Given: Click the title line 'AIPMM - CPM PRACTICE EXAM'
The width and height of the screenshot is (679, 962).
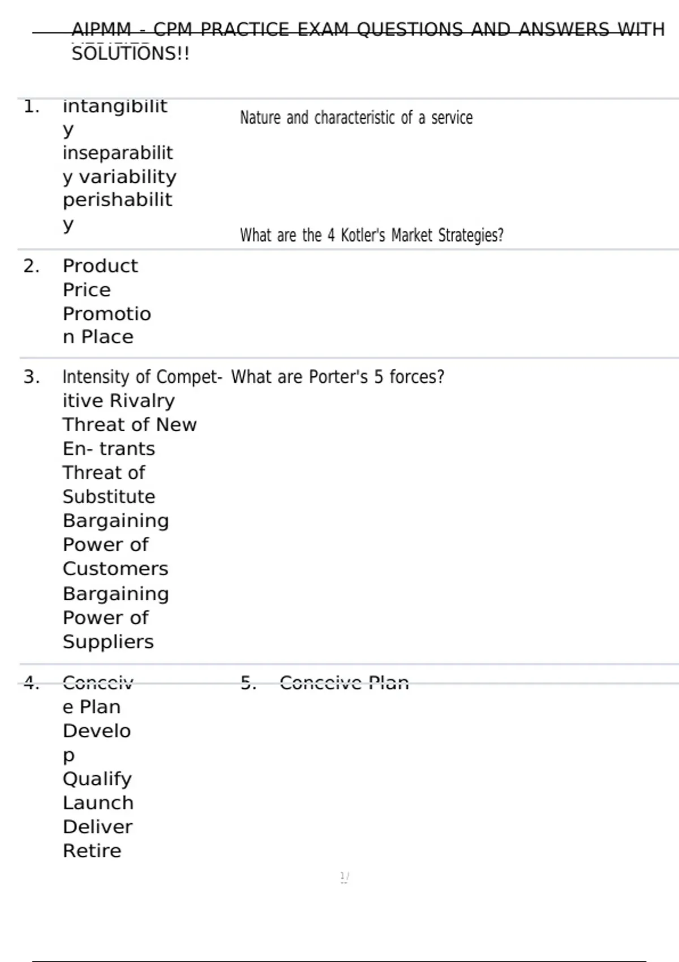Looking at the screenshot, I should (368, 29).
